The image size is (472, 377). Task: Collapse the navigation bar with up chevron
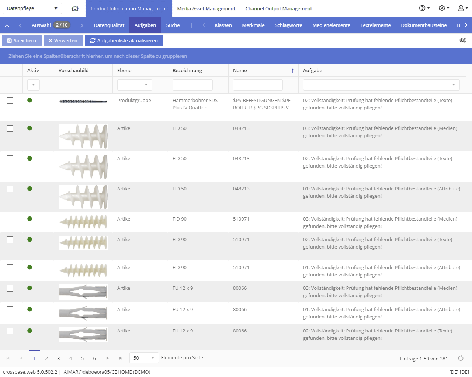click(7, 25)
